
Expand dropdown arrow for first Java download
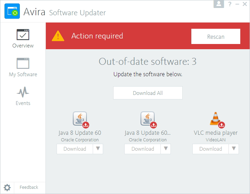tap(98, 149)
